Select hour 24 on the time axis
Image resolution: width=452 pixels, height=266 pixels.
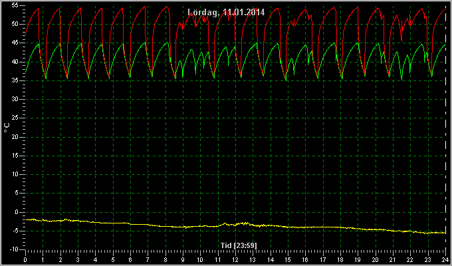(445, 259)
